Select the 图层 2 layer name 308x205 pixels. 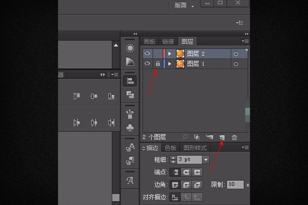[196, 53]
